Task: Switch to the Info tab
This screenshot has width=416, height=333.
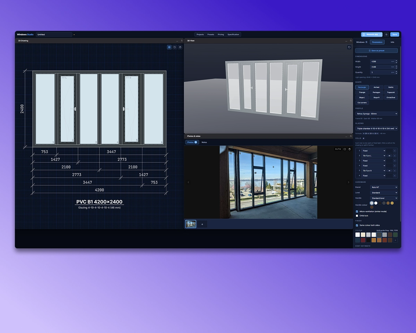Action: pyautogui.click(x=392, y=42)
